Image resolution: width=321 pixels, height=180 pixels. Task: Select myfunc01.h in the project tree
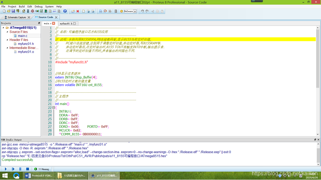[26, 44]
